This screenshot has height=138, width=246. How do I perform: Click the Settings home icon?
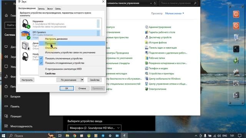click(6, 15)
